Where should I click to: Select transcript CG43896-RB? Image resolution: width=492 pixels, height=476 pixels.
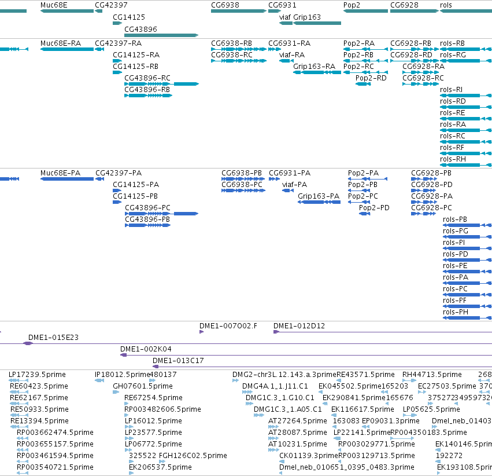147,90
